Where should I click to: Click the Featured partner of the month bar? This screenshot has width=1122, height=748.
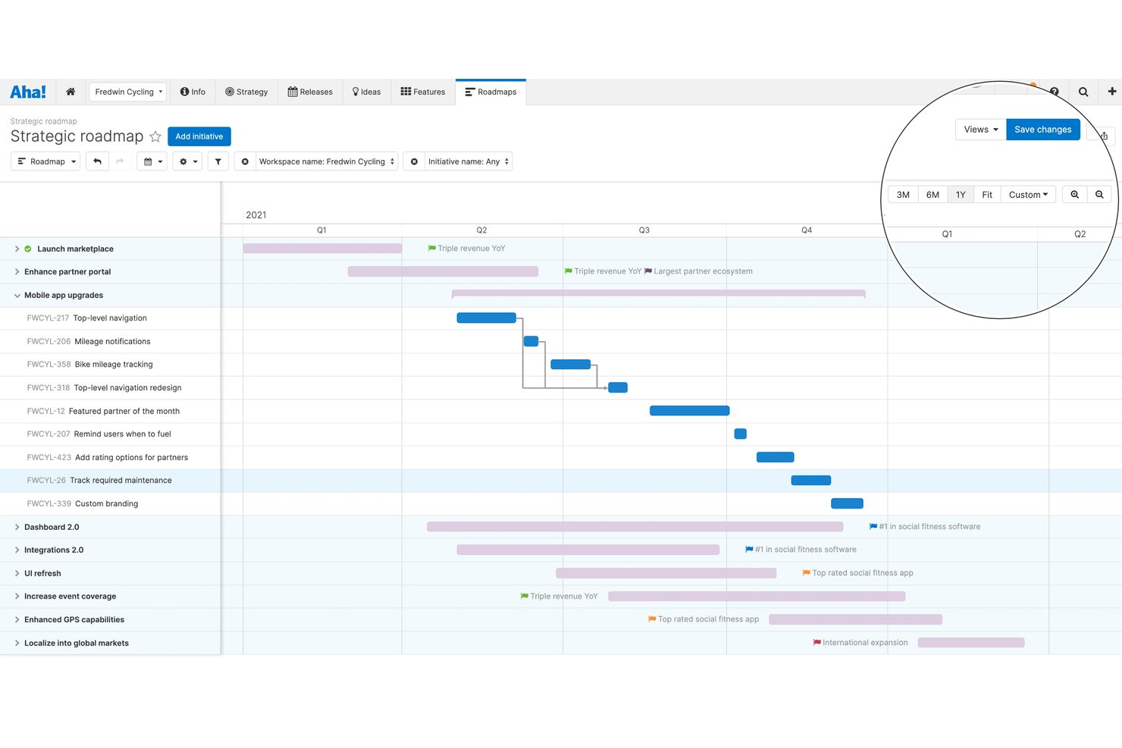point(690,411)
